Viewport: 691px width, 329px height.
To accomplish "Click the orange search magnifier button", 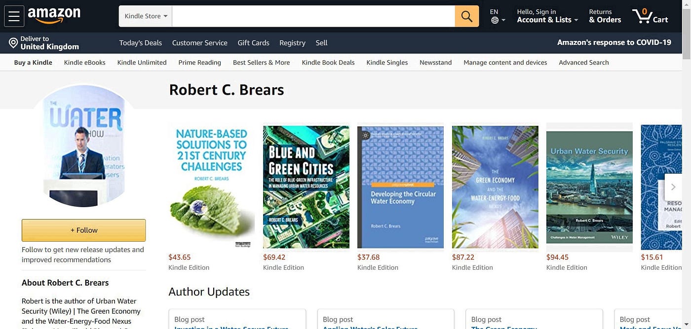I will coord(466,16).
